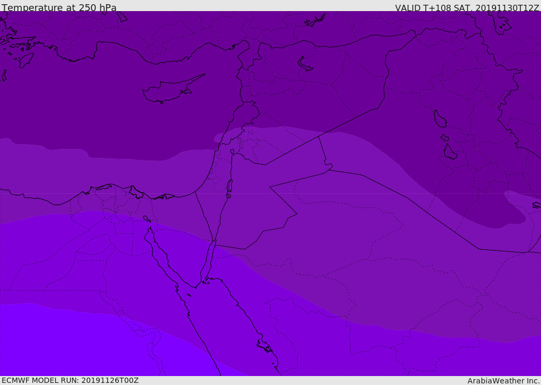Click the 'VALID T+108 SAT. 20191130T12Z' label

pyautogui.click(x=467, y=8)
